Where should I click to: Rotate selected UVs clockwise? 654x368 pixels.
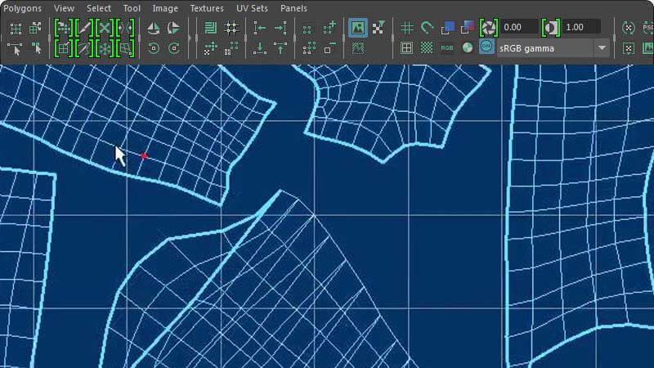click(x=173, y=48)
